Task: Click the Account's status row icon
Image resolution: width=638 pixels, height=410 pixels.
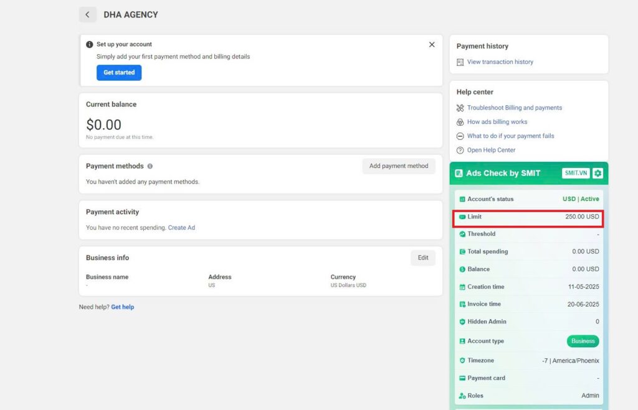Action: (x=462, y=199)
